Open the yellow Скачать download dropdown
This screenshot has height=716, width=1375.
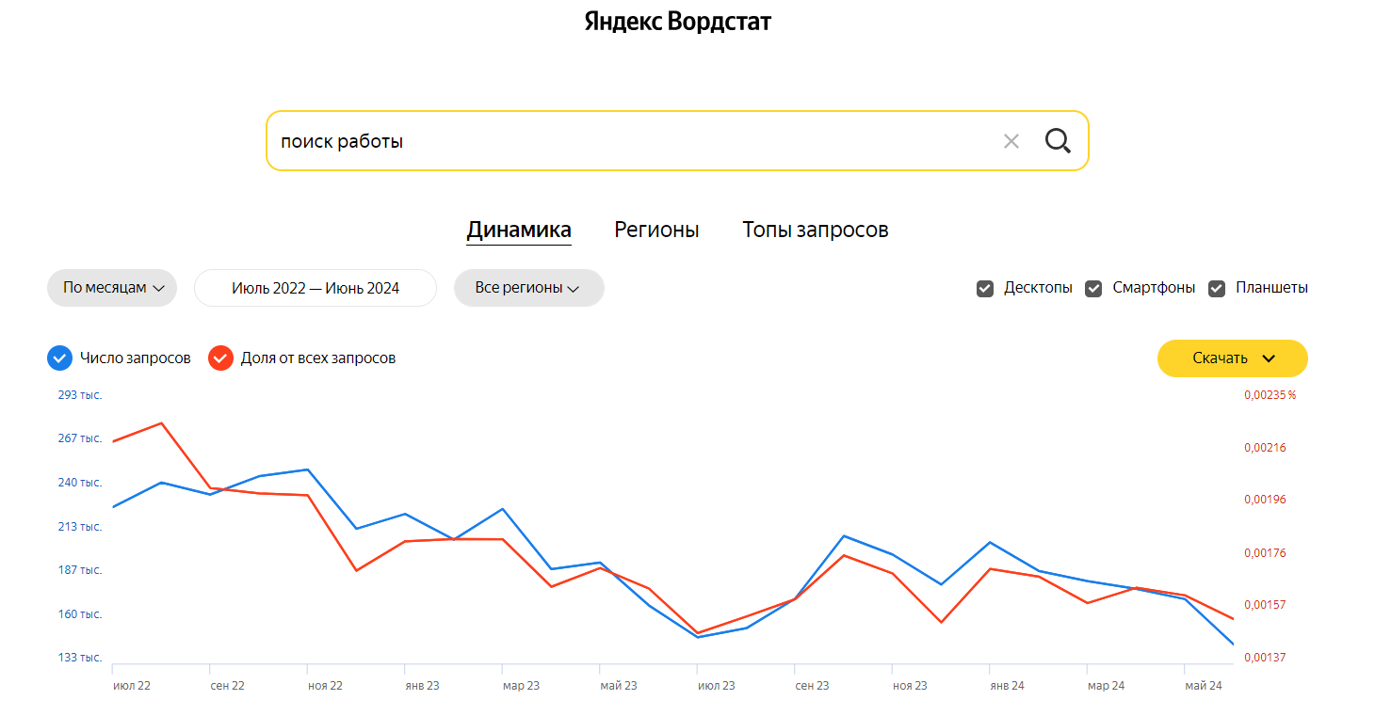[1232, 358]
